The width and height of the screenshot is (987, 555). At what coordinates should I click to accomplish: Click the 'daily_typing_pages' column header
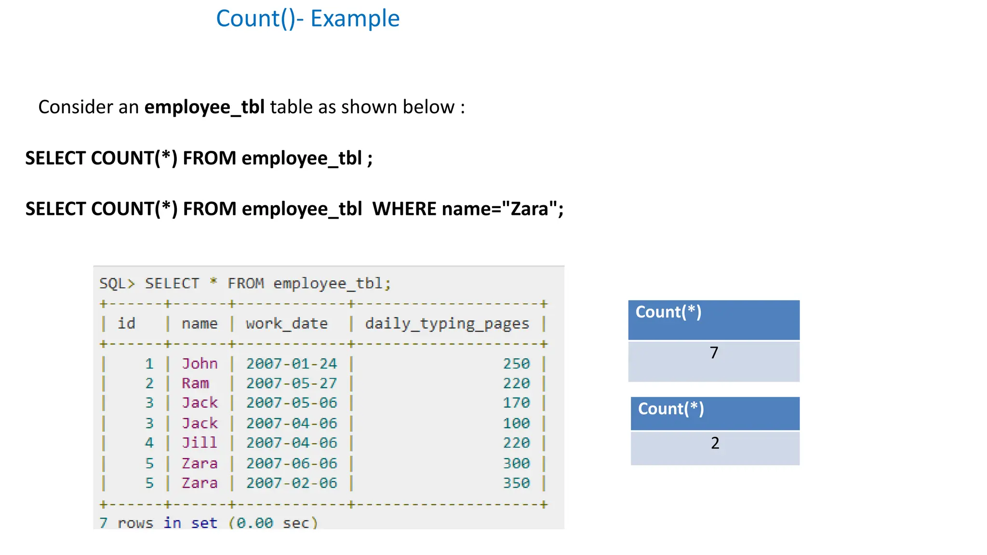pyautogui.click(x=447, y=324)
